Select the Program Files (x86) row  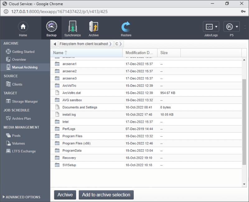(146, 143)
